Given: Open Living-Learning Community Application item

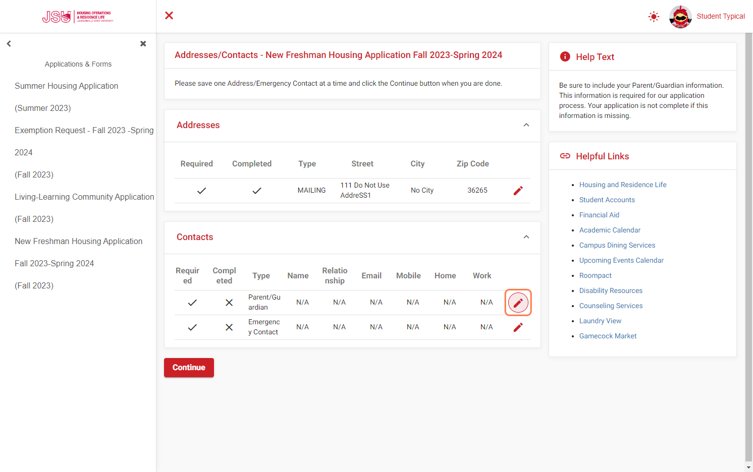Looking at the screenshot, I should [84, 208].
